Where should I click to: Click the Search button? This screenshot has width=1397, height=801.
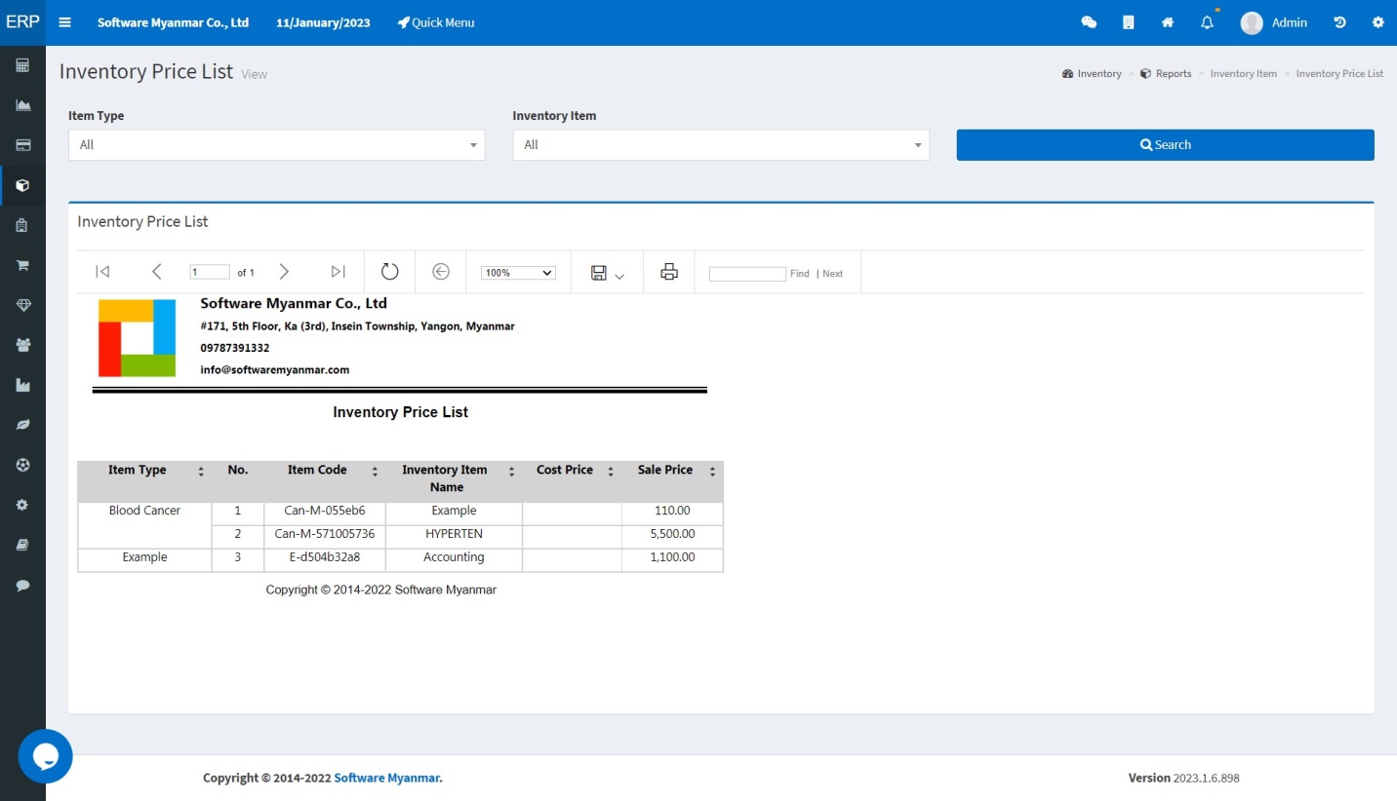[x=1165, y=145]
